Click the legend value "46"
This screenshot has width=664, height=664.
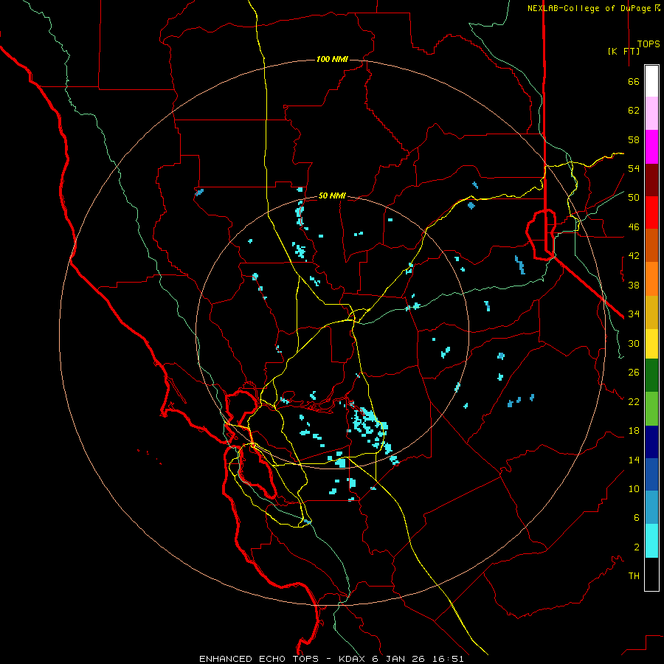(634, 227)
